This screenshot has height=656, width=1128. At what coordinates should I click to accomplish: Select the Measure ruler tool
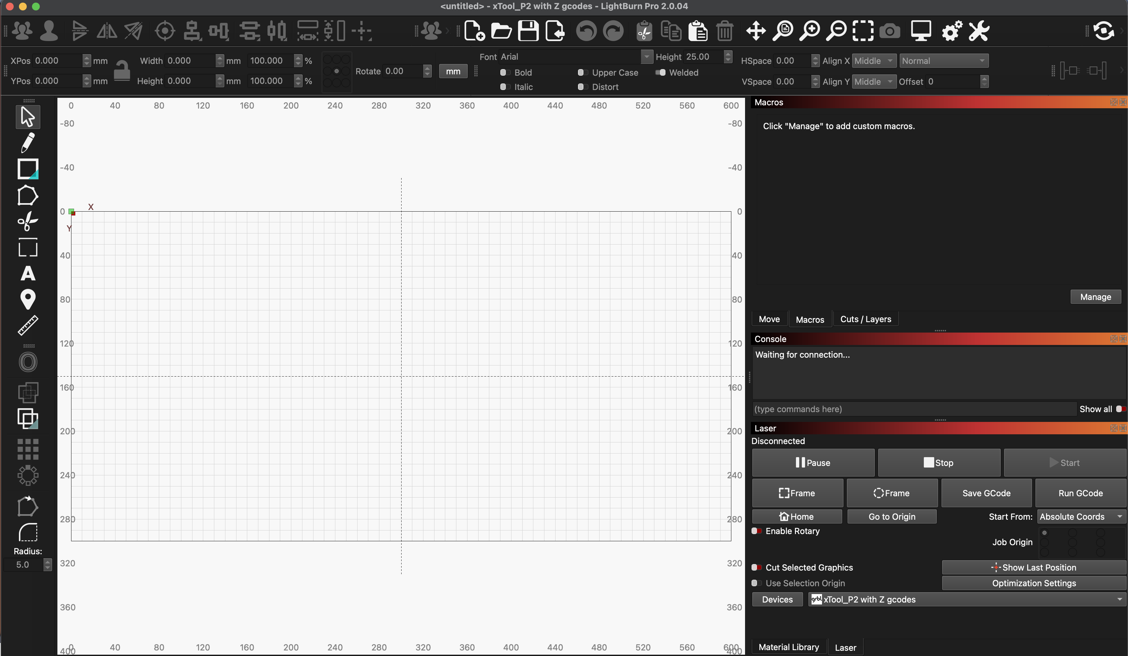point(28,325)
